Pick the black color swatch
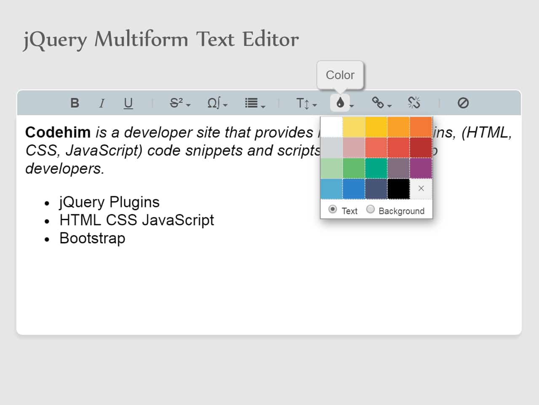The width and height of the screenshot is (539, 405). tap(398, 188)
